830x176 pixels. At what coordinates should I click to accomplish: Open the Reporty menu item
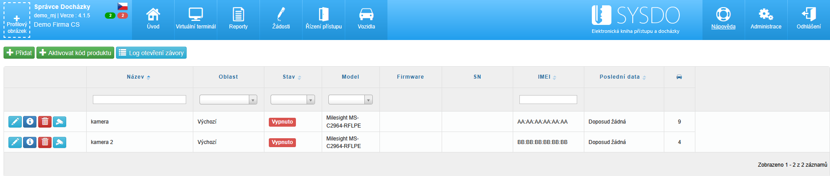click(238, 20)
